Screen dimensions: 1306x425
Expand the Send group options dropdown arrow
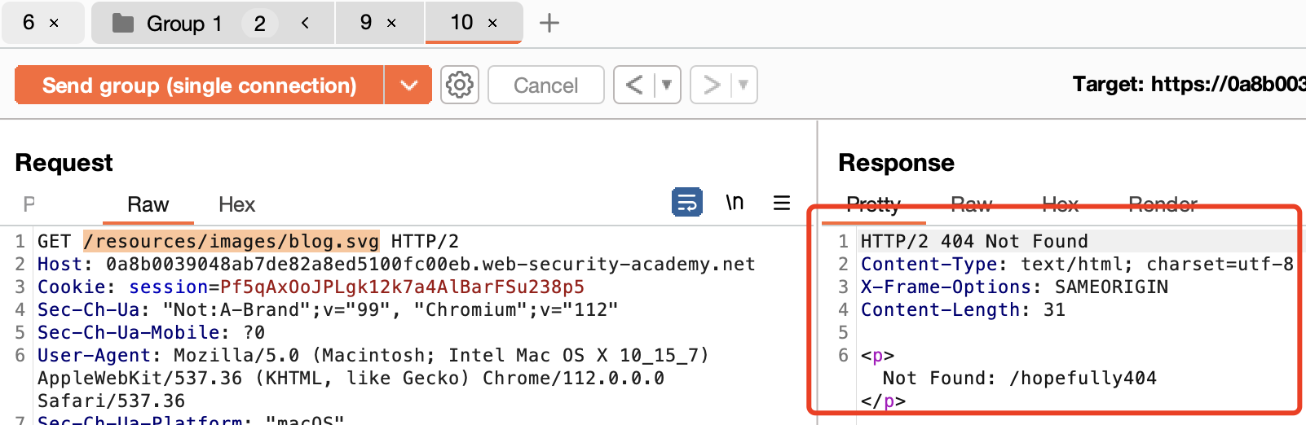(408, 85)
